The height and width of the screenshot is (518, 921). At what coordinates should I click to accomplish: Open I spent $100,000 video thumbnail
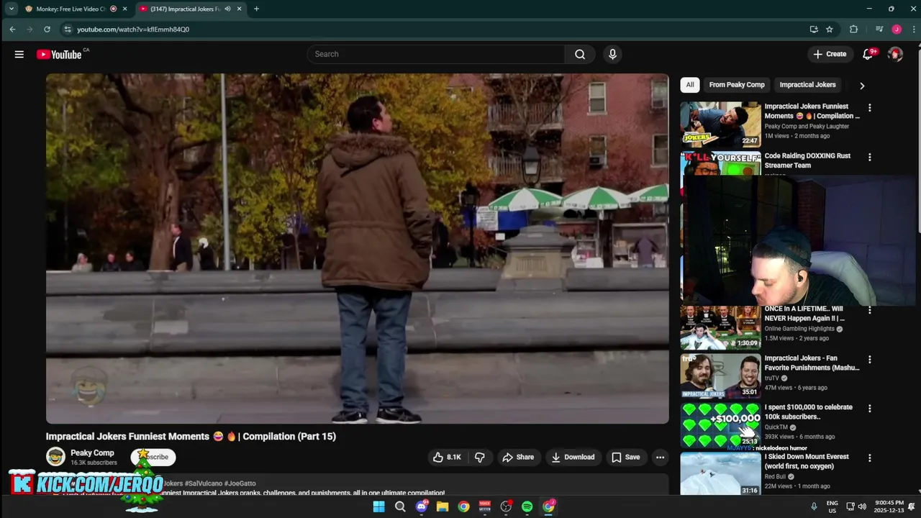tap(720, 425)
